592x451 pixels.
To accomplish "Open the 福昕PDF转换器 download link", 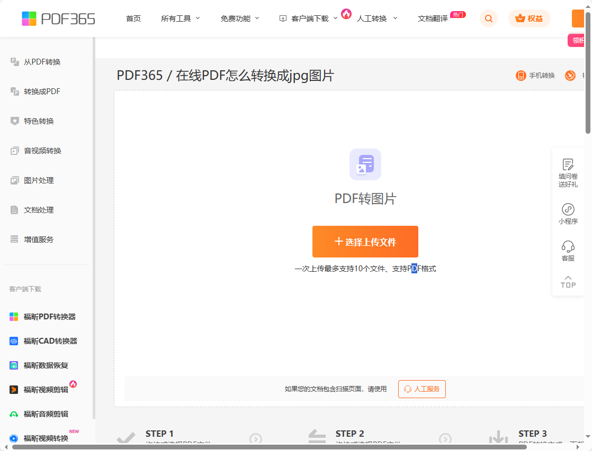I will point(49,317).
